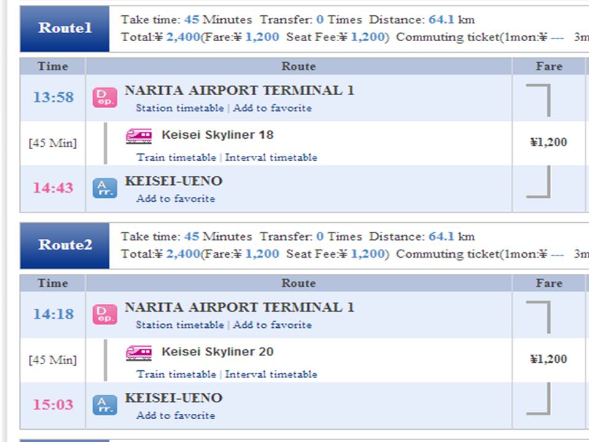Click the Keisei Skyliner 18 train icon
The height and width of the screenshot is (442, 589).
(x=139, y=136)
